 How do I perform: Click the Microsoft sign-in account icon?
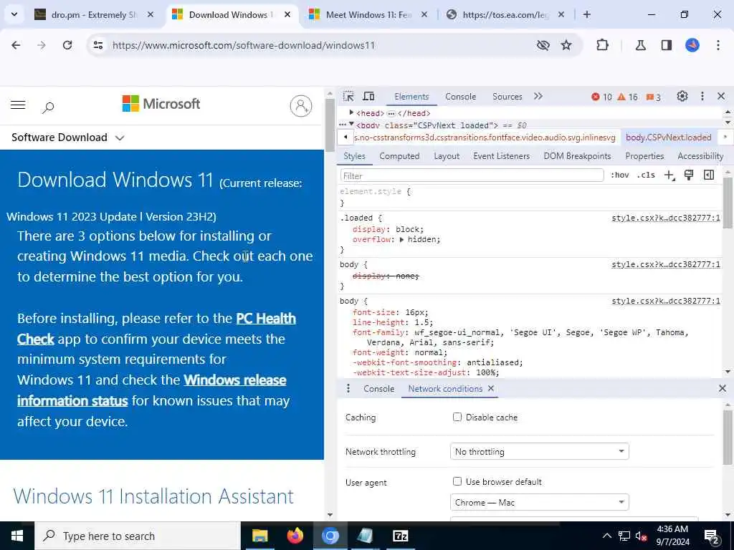click(x=301, y=106)
